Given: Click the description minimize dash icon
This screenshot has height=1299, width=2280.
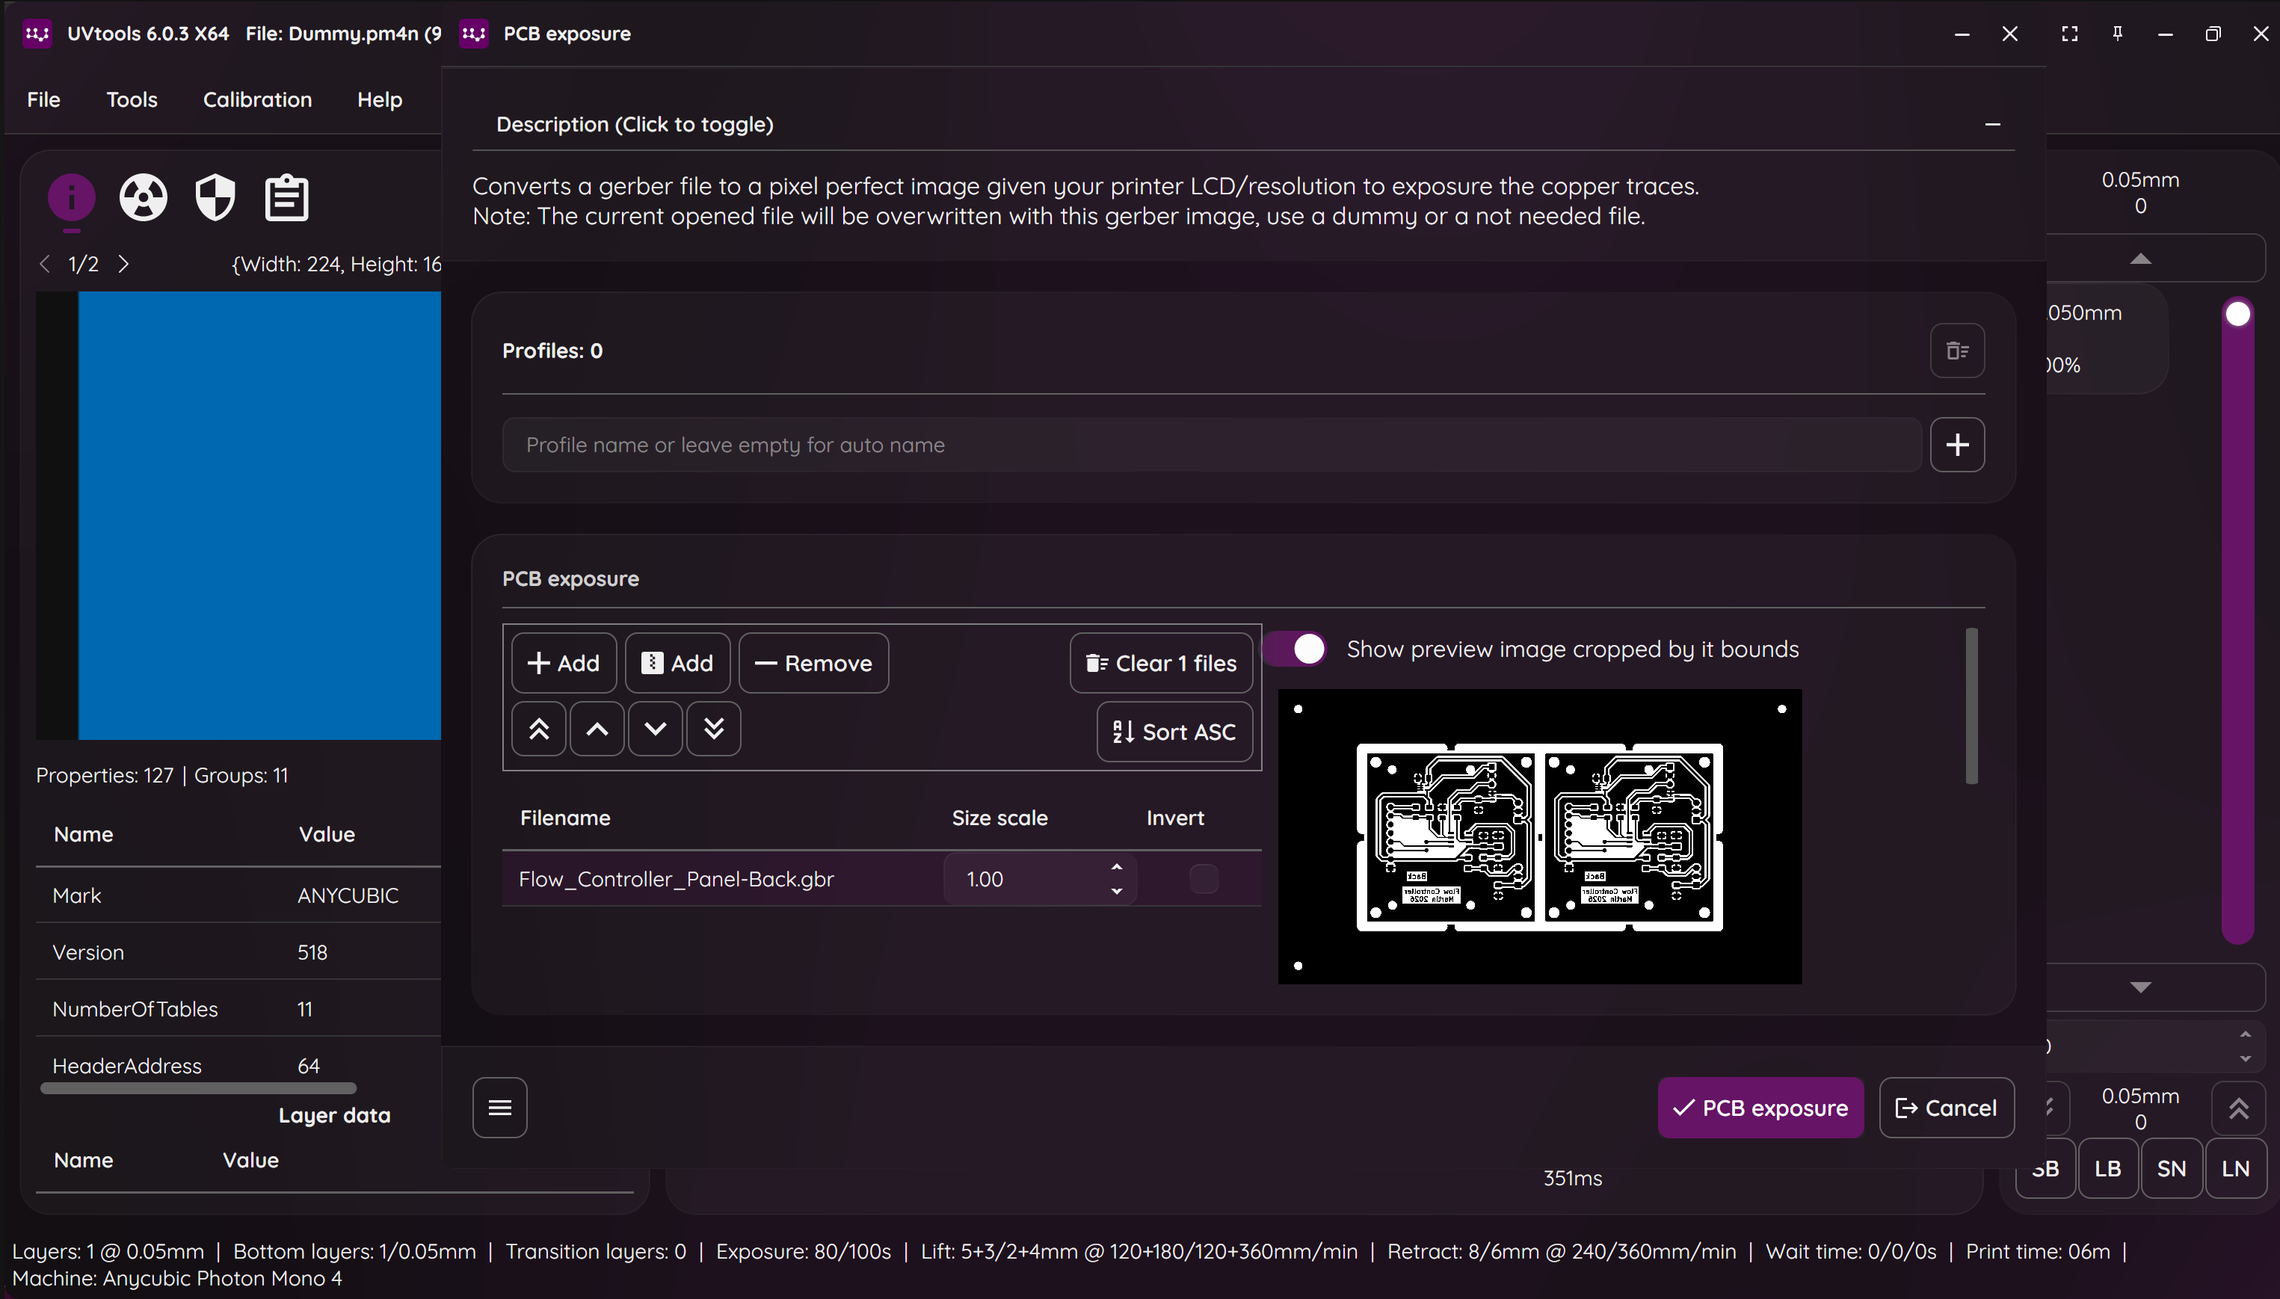Looking at the screenshot, I should pos(1993,124).
